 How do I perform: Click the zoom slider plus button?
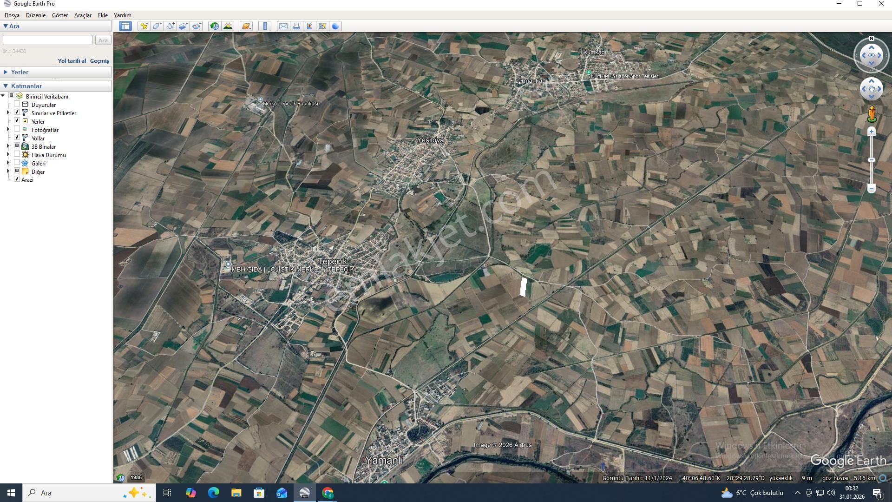pyautogui.click(x=872, y=132)
